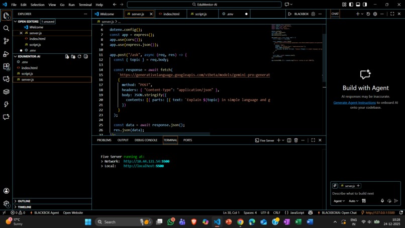Open the Run and Debug view
Screen dimensions: 405x228
[6, 54]
